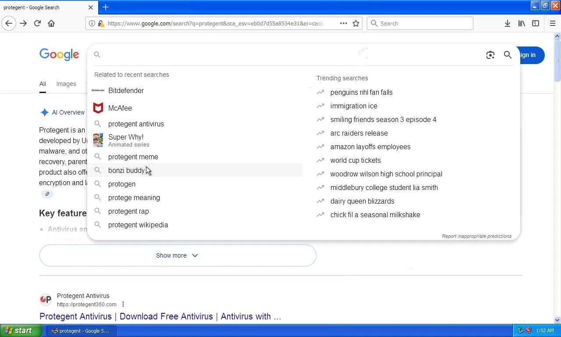
Task: Click 'Report inappropriate predictions' link
Action: point(476,236)
